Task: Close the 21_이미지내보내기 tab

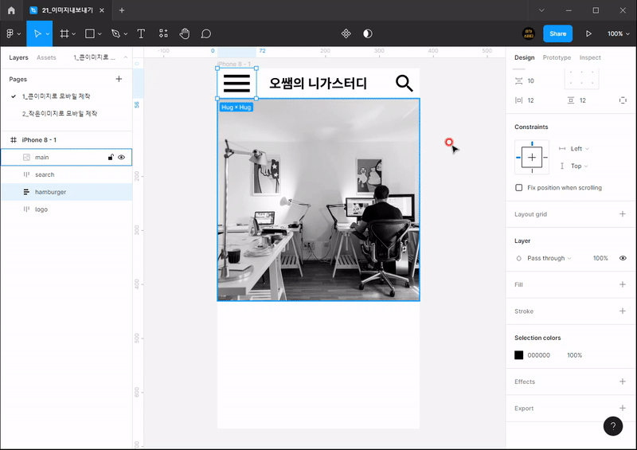Action: pos(102,10)
